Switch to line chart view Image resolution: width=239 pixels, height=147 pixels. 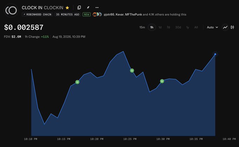(225, 27)
